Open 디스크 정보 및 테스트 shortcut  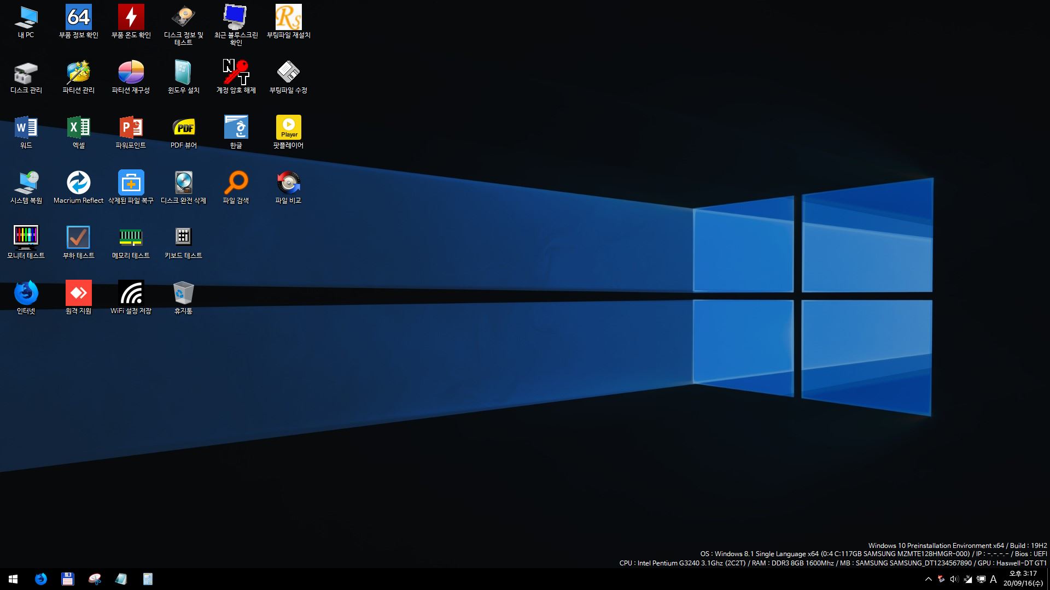pyautogui.click(x=184, y=25)
